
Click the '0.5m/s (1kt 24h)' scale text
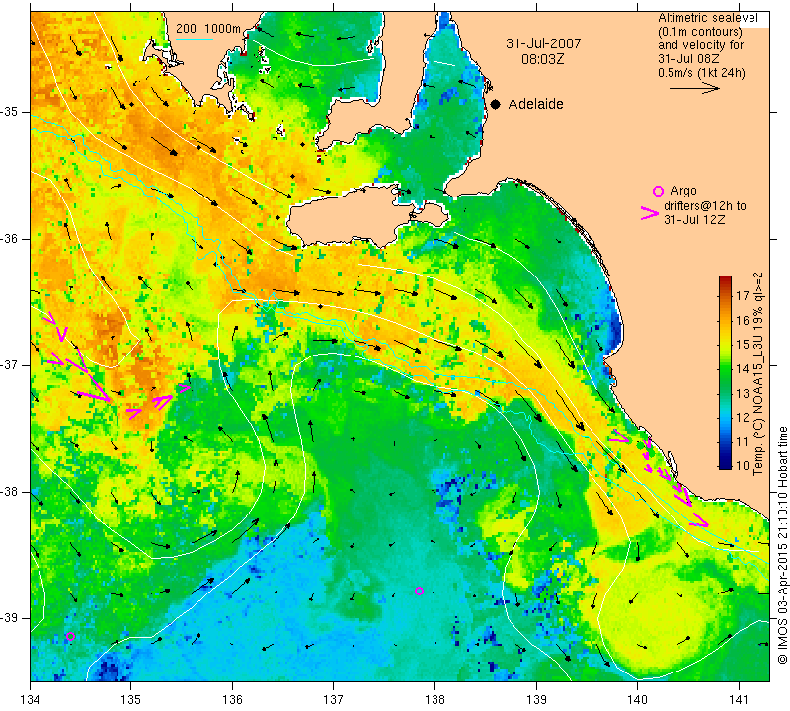[x=701, y=73]
